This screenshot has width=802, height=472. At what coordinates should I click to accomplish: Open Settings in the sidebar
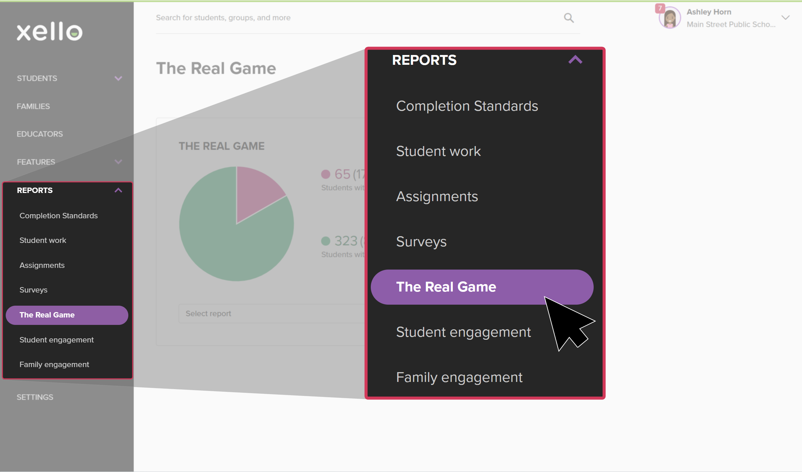click(x=35, y=397)
